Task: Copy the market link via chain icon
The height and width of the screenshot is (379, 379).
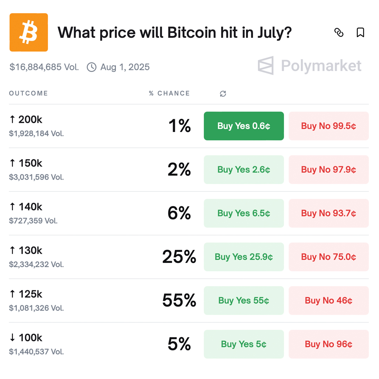Action: coord(339,32)
